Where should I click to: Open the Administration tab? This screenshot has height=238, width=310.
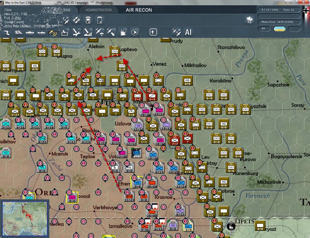click(x=99, y=10)
